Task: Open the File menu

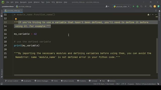Action: click(x=8, y=2)
